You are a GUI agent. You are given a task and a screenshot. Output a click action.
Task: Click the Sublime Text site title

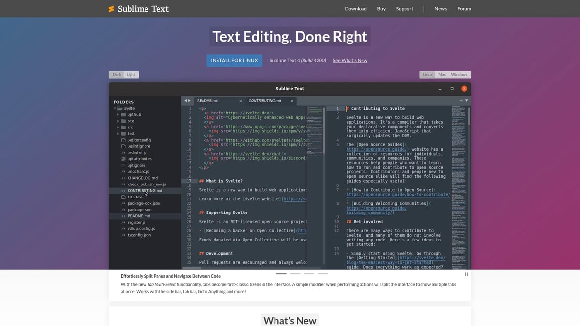point(143,9)
